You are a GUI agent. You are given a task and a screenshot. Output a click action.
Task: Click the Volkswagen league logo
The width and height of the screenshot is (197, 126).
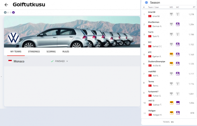click(14, 38)
